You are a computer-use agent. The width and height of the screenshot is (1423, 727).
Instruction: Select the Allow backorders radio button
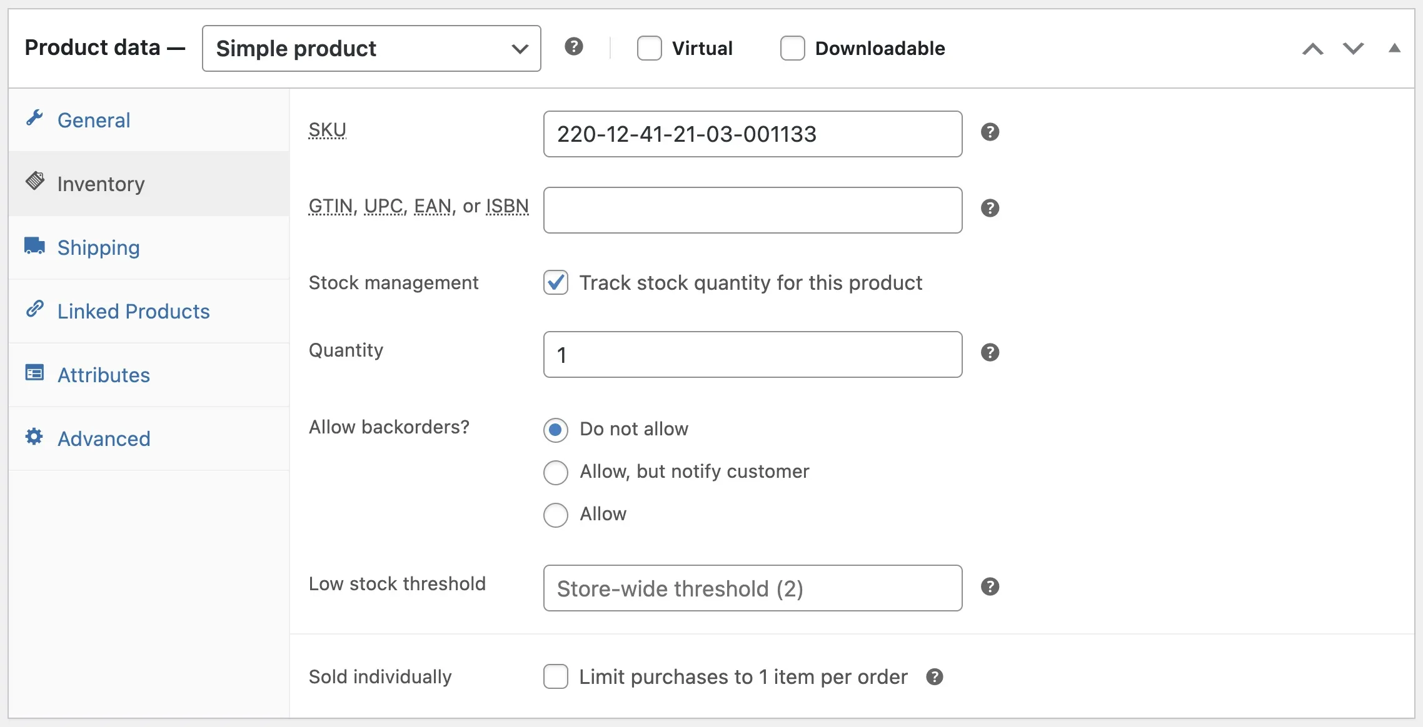pos(556,515)
